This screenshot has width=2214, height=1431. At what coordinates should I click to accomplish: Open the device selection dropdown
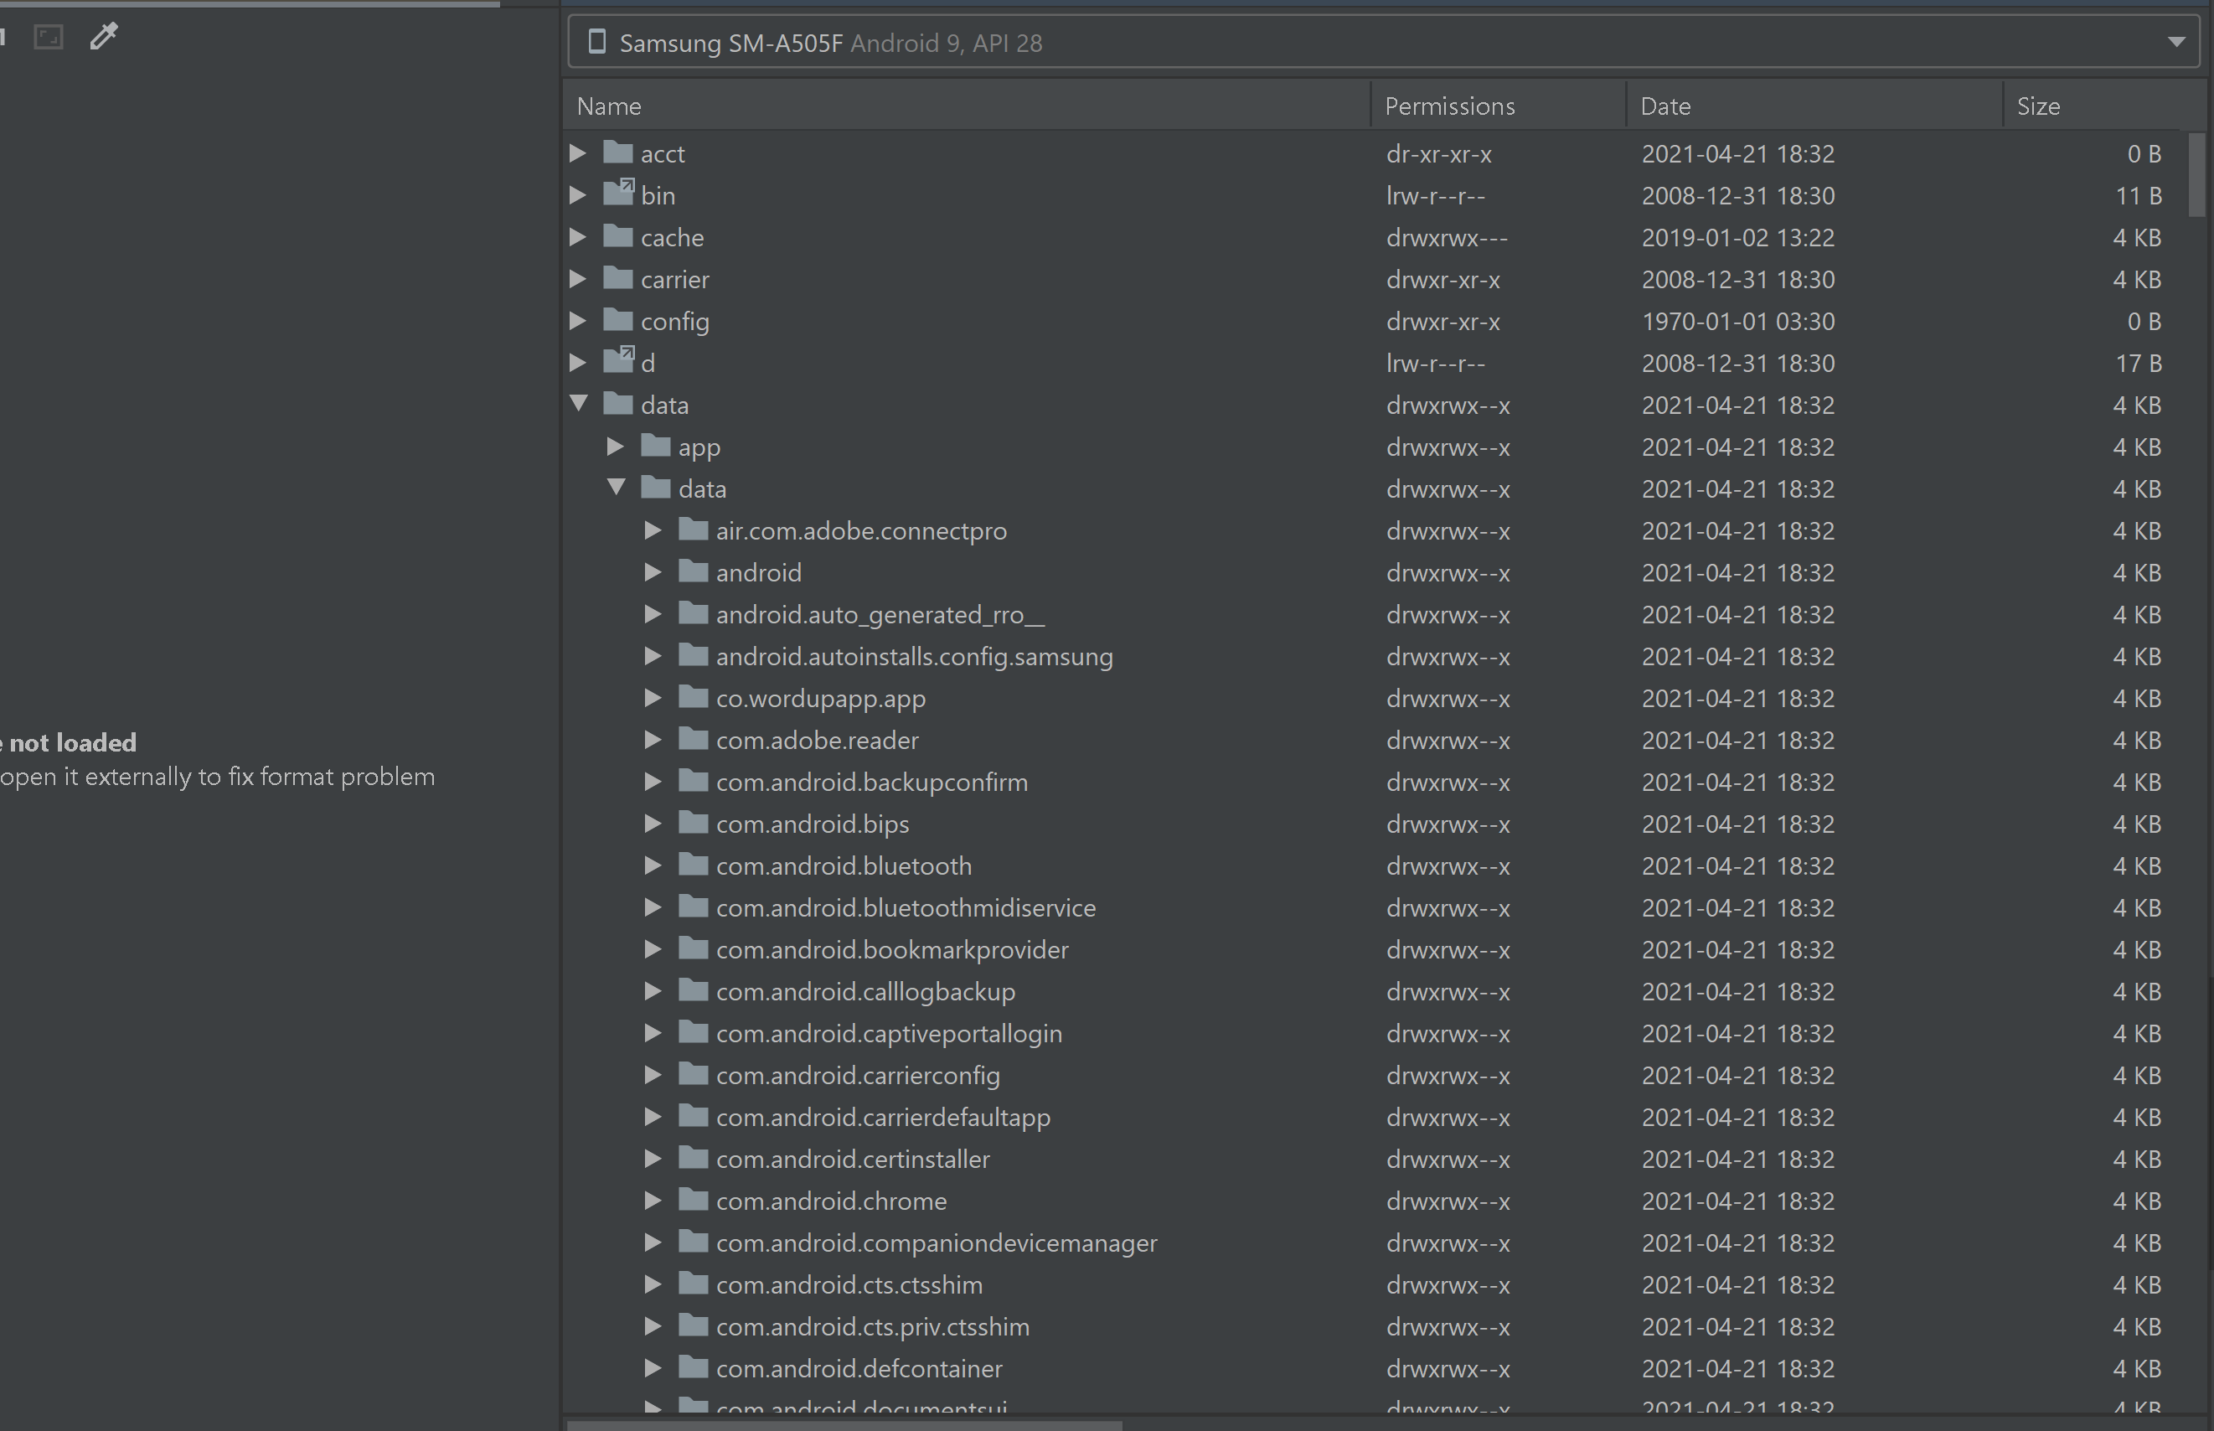[x=2177, y=42]
